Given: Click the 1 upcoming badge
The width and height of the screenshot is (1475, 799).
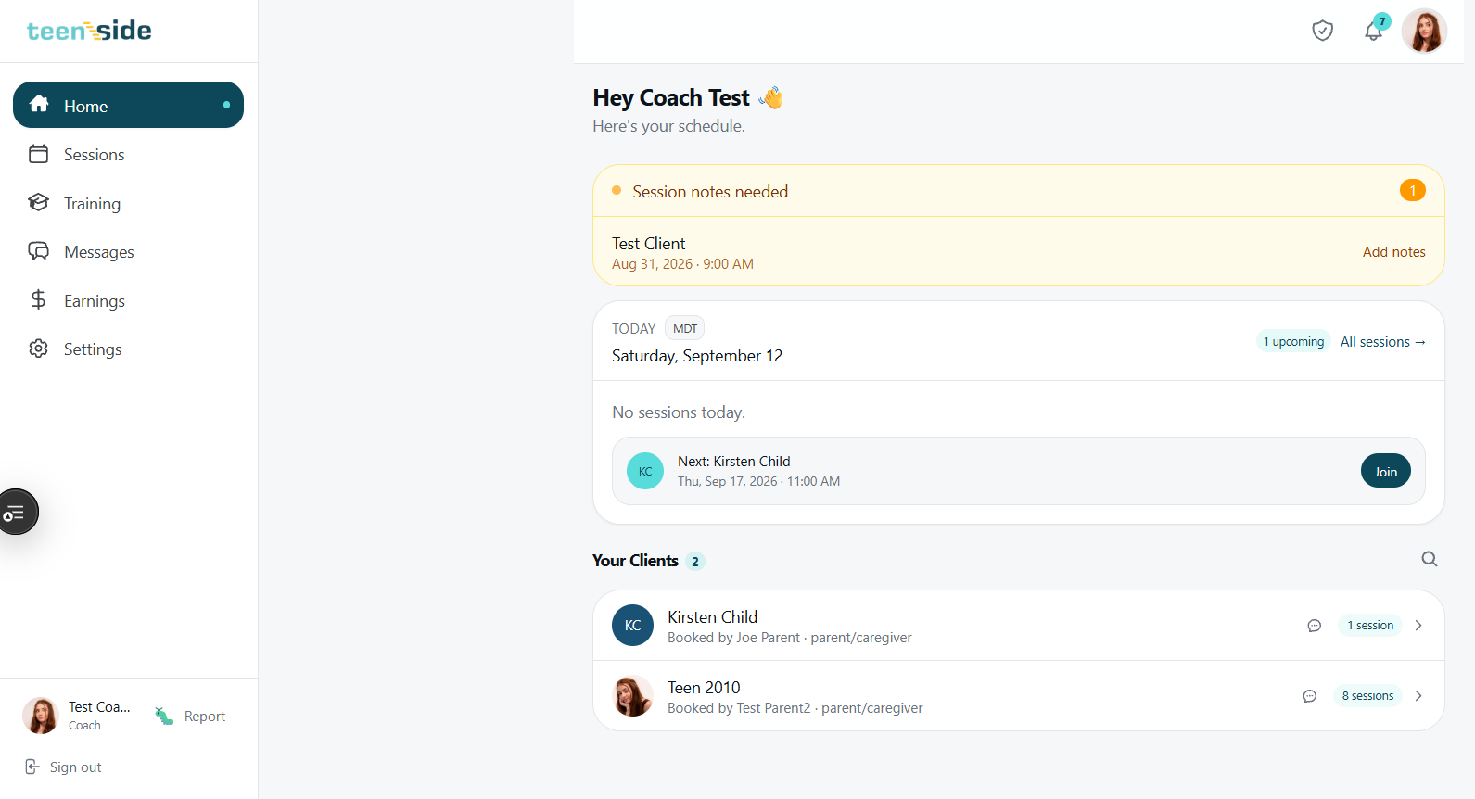Looking at the screenshot, I should point(1293,342).
